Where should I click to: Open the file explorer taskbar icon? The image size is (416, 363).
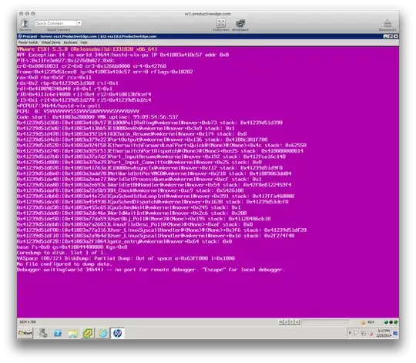tap(72, 333)
